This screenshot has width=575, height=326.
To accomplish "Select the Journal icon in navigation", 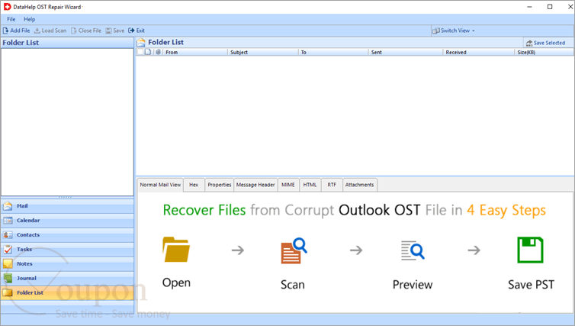I will [8, 278].
